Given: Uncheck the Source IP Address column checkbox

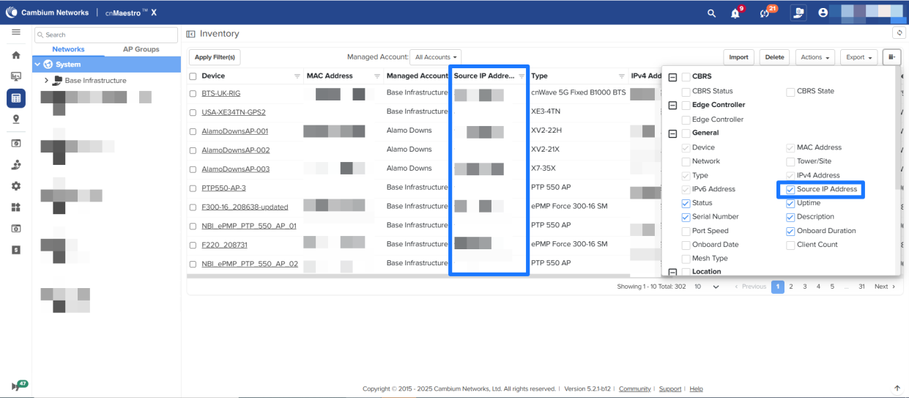Looking at the screenshot, I should 790,189.
